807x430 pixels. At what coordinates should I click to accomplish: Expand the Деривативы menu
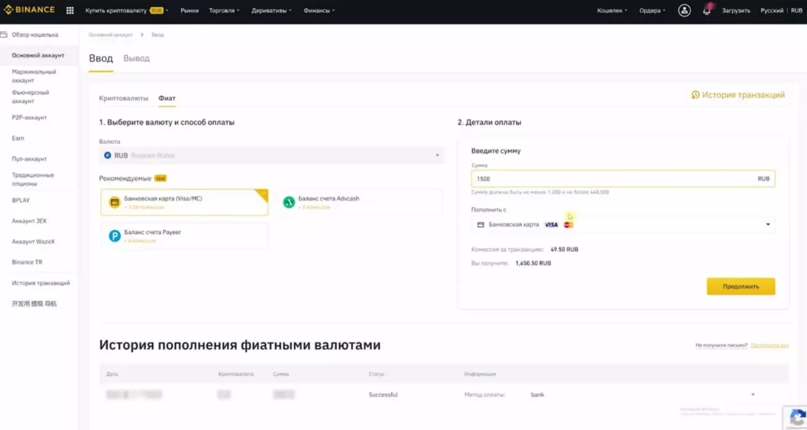point(271,10)
